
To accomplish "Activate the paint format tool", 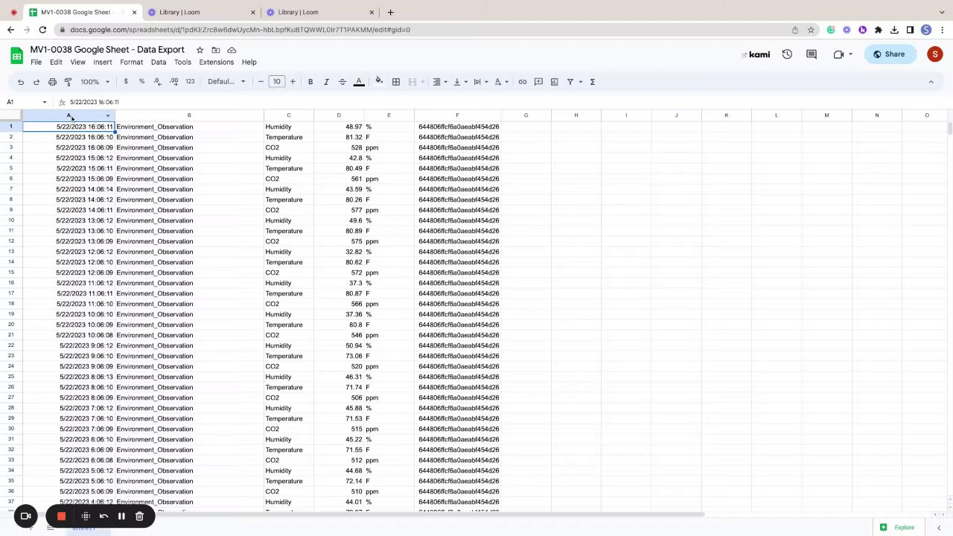I will (68, 82).
